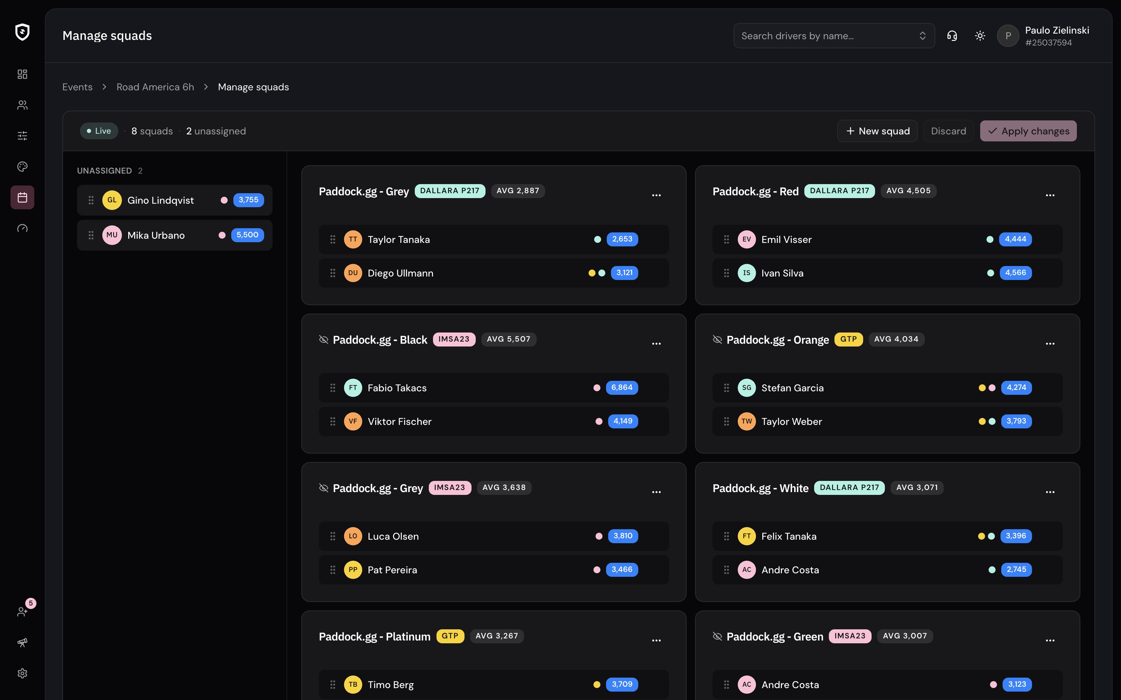Toggle hidden eye icon on Paddock.gg - Grey IMSA23
This screenshot has width=1121, height=700.
324,488
